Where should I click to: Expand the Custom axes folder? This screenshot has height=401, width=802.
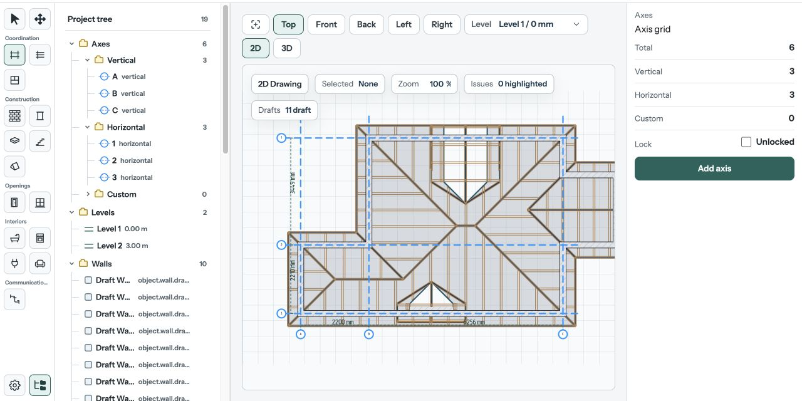coord(87,194)
